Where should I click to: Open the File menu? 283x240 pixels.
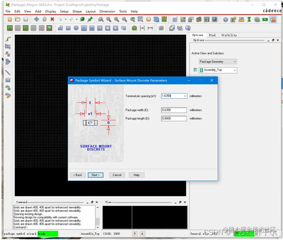tap(8, 11)
